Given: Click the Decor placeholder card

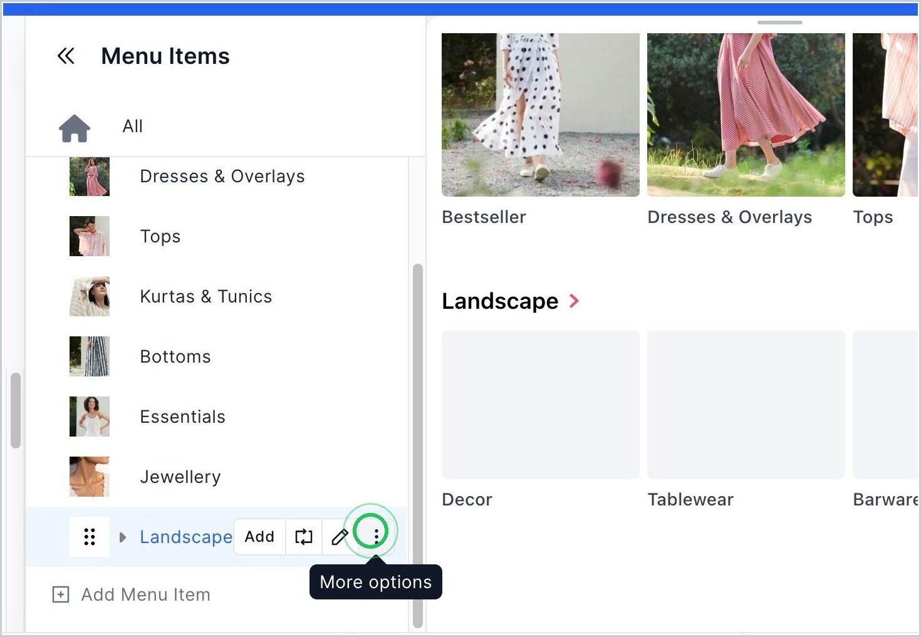Looking at the screenshot, I should [x=541, y=405].
